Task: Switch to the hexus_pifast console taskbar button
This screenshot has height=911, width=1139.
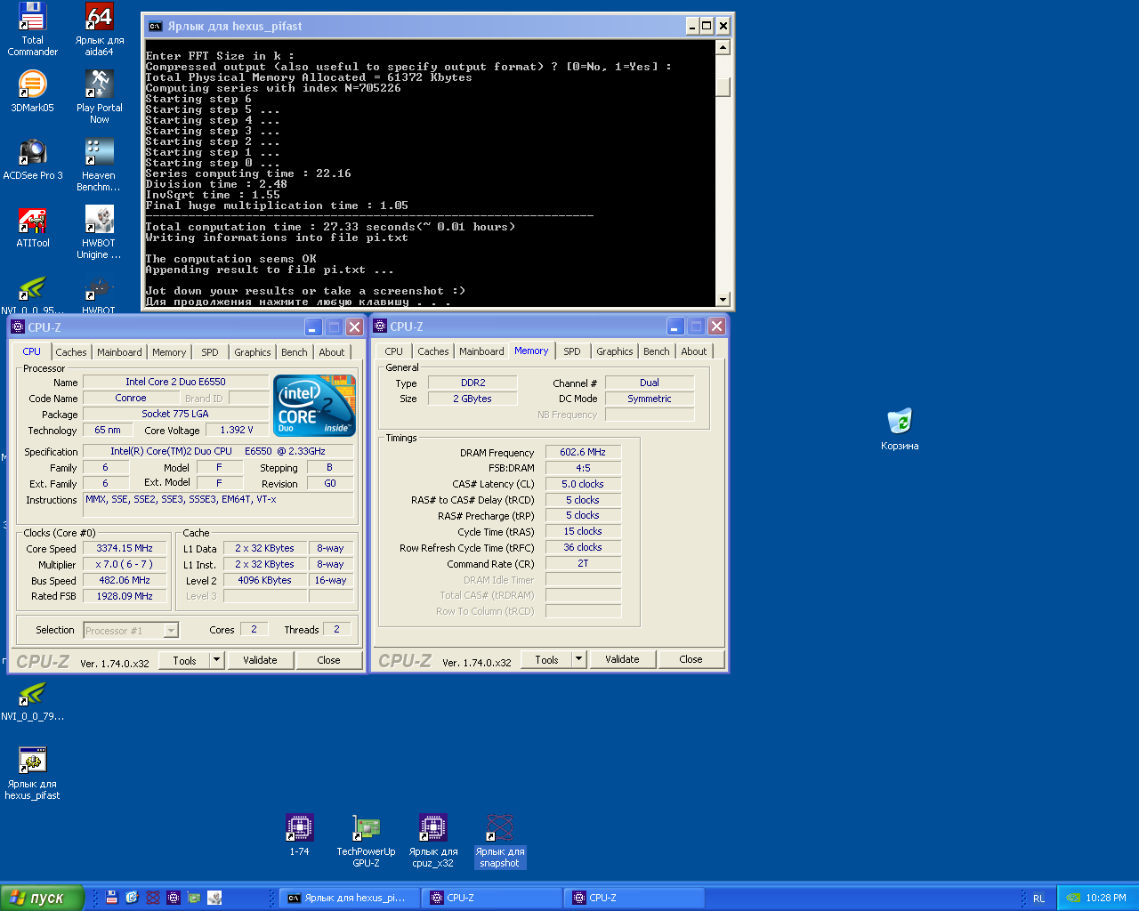Action: pos(351,898)
